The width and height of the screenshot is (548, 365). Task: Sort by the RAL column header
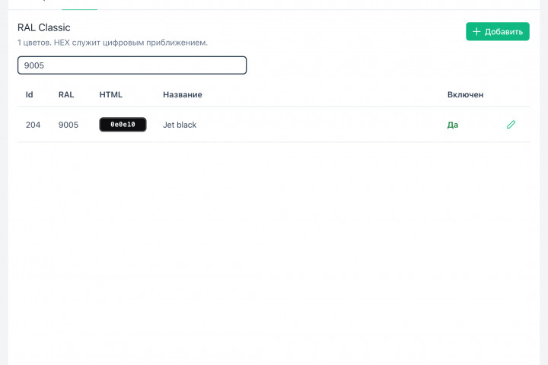click(66, 94)
